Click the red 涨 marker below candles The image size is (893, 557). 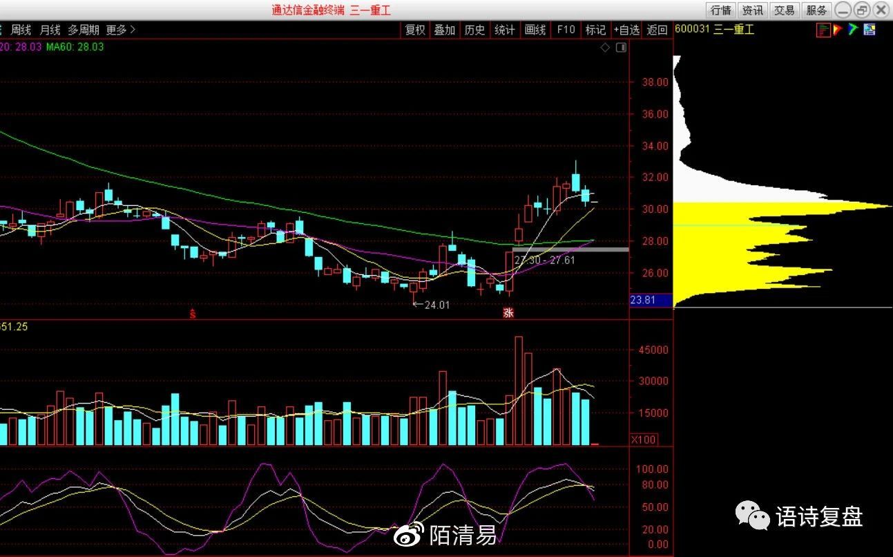point(508,313)
